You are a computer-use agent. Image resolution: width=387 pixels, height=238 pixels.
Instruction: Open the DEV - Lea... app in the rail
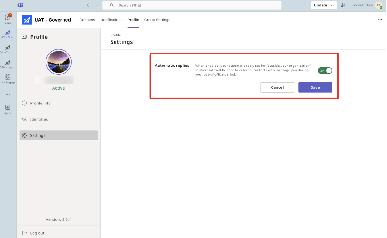[7, 64]
